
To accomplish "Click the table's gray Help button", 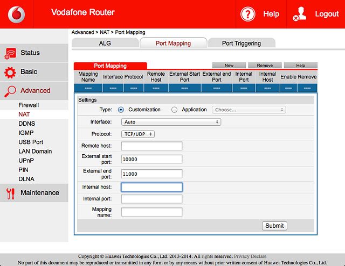I will click(x=301, y=66).
